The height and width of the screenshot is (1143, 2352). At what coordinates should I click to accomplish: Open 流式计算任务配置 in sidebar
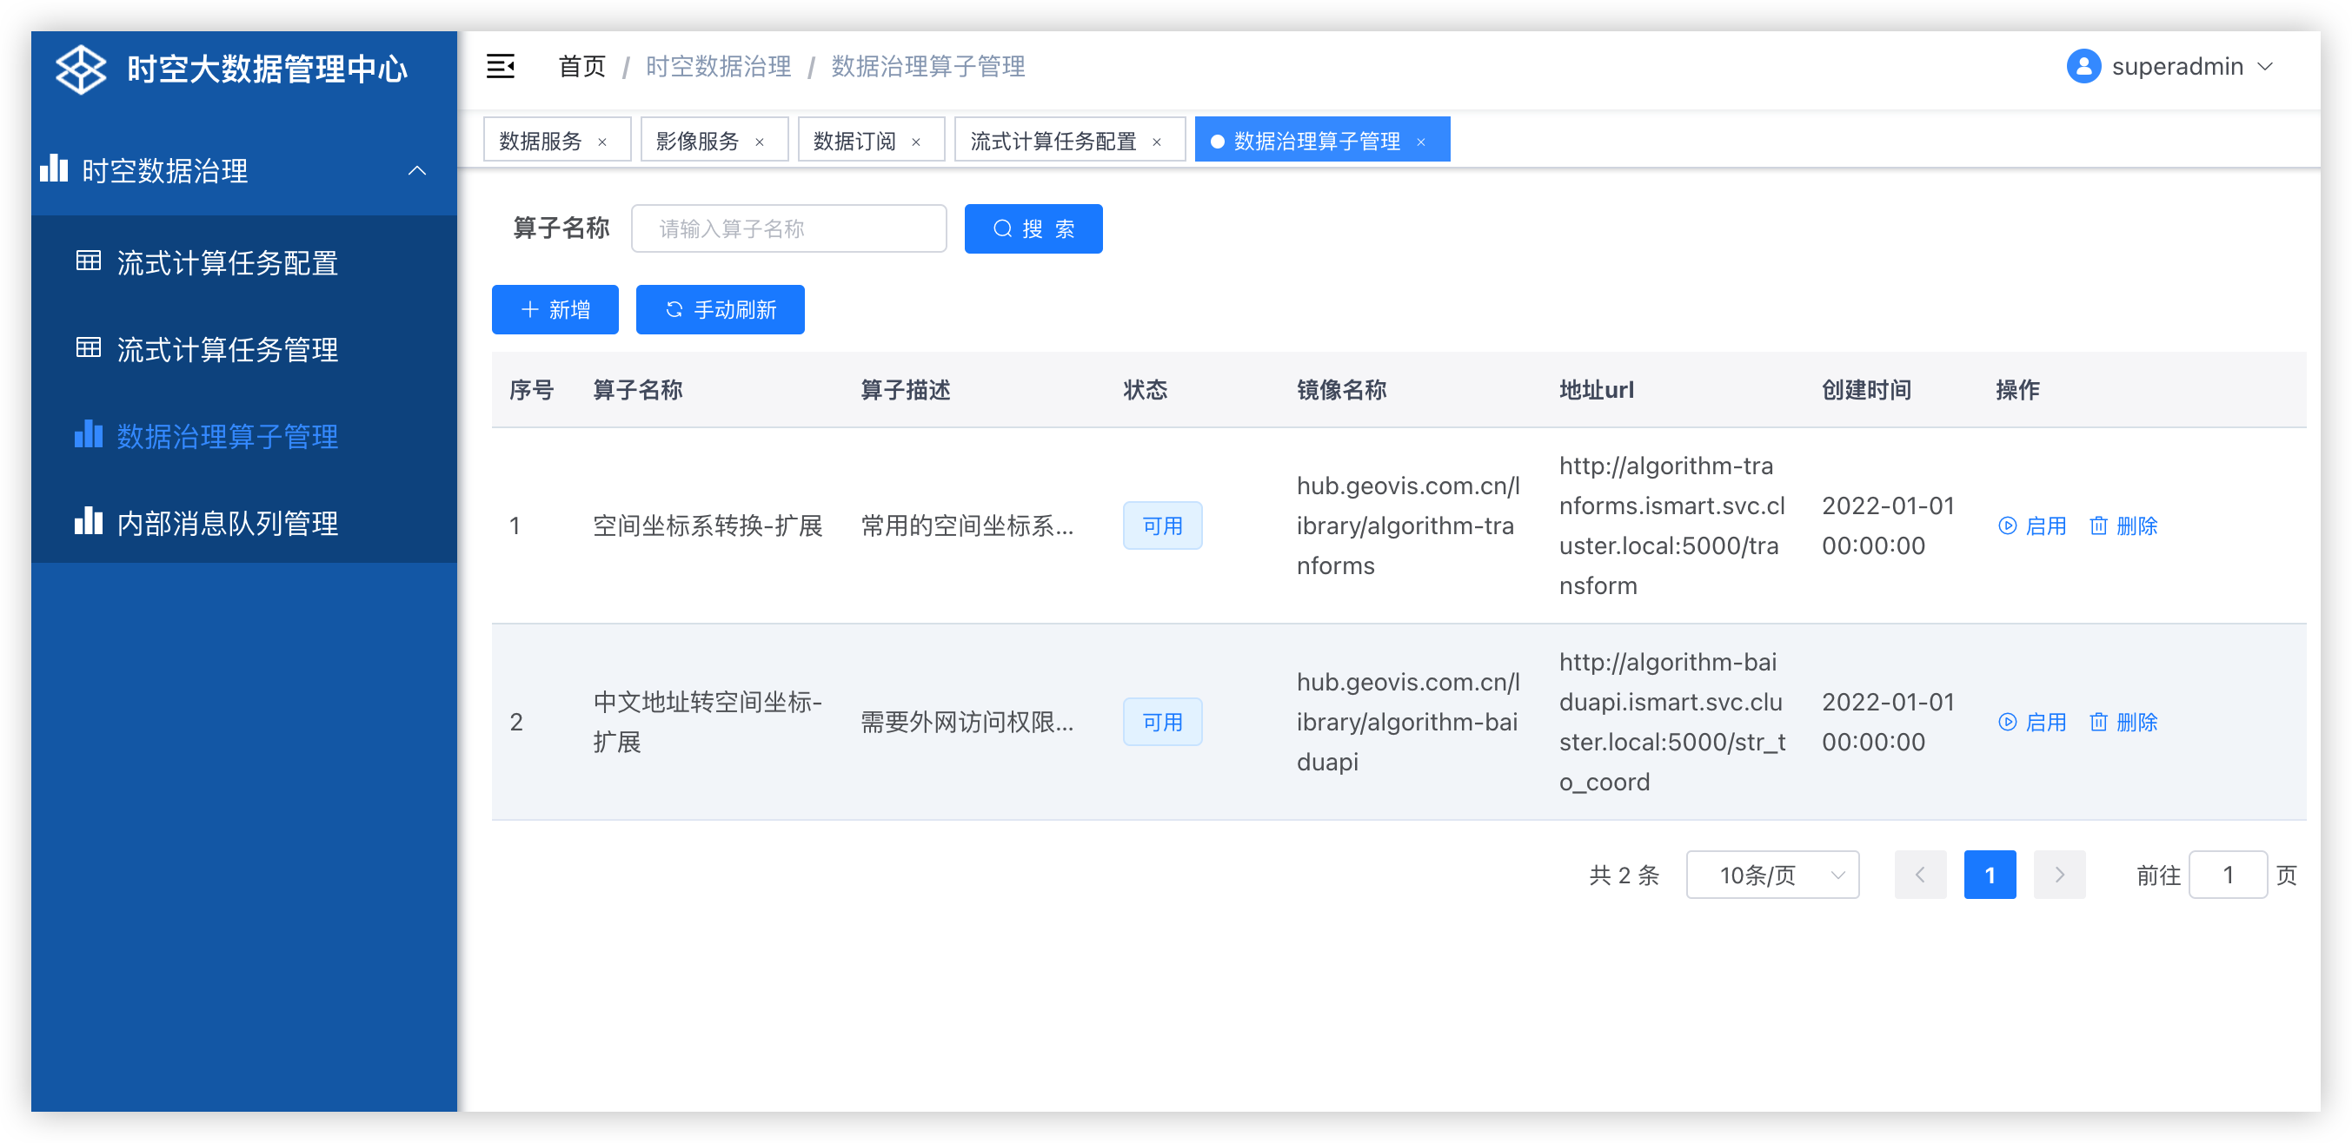click(243, 262)
